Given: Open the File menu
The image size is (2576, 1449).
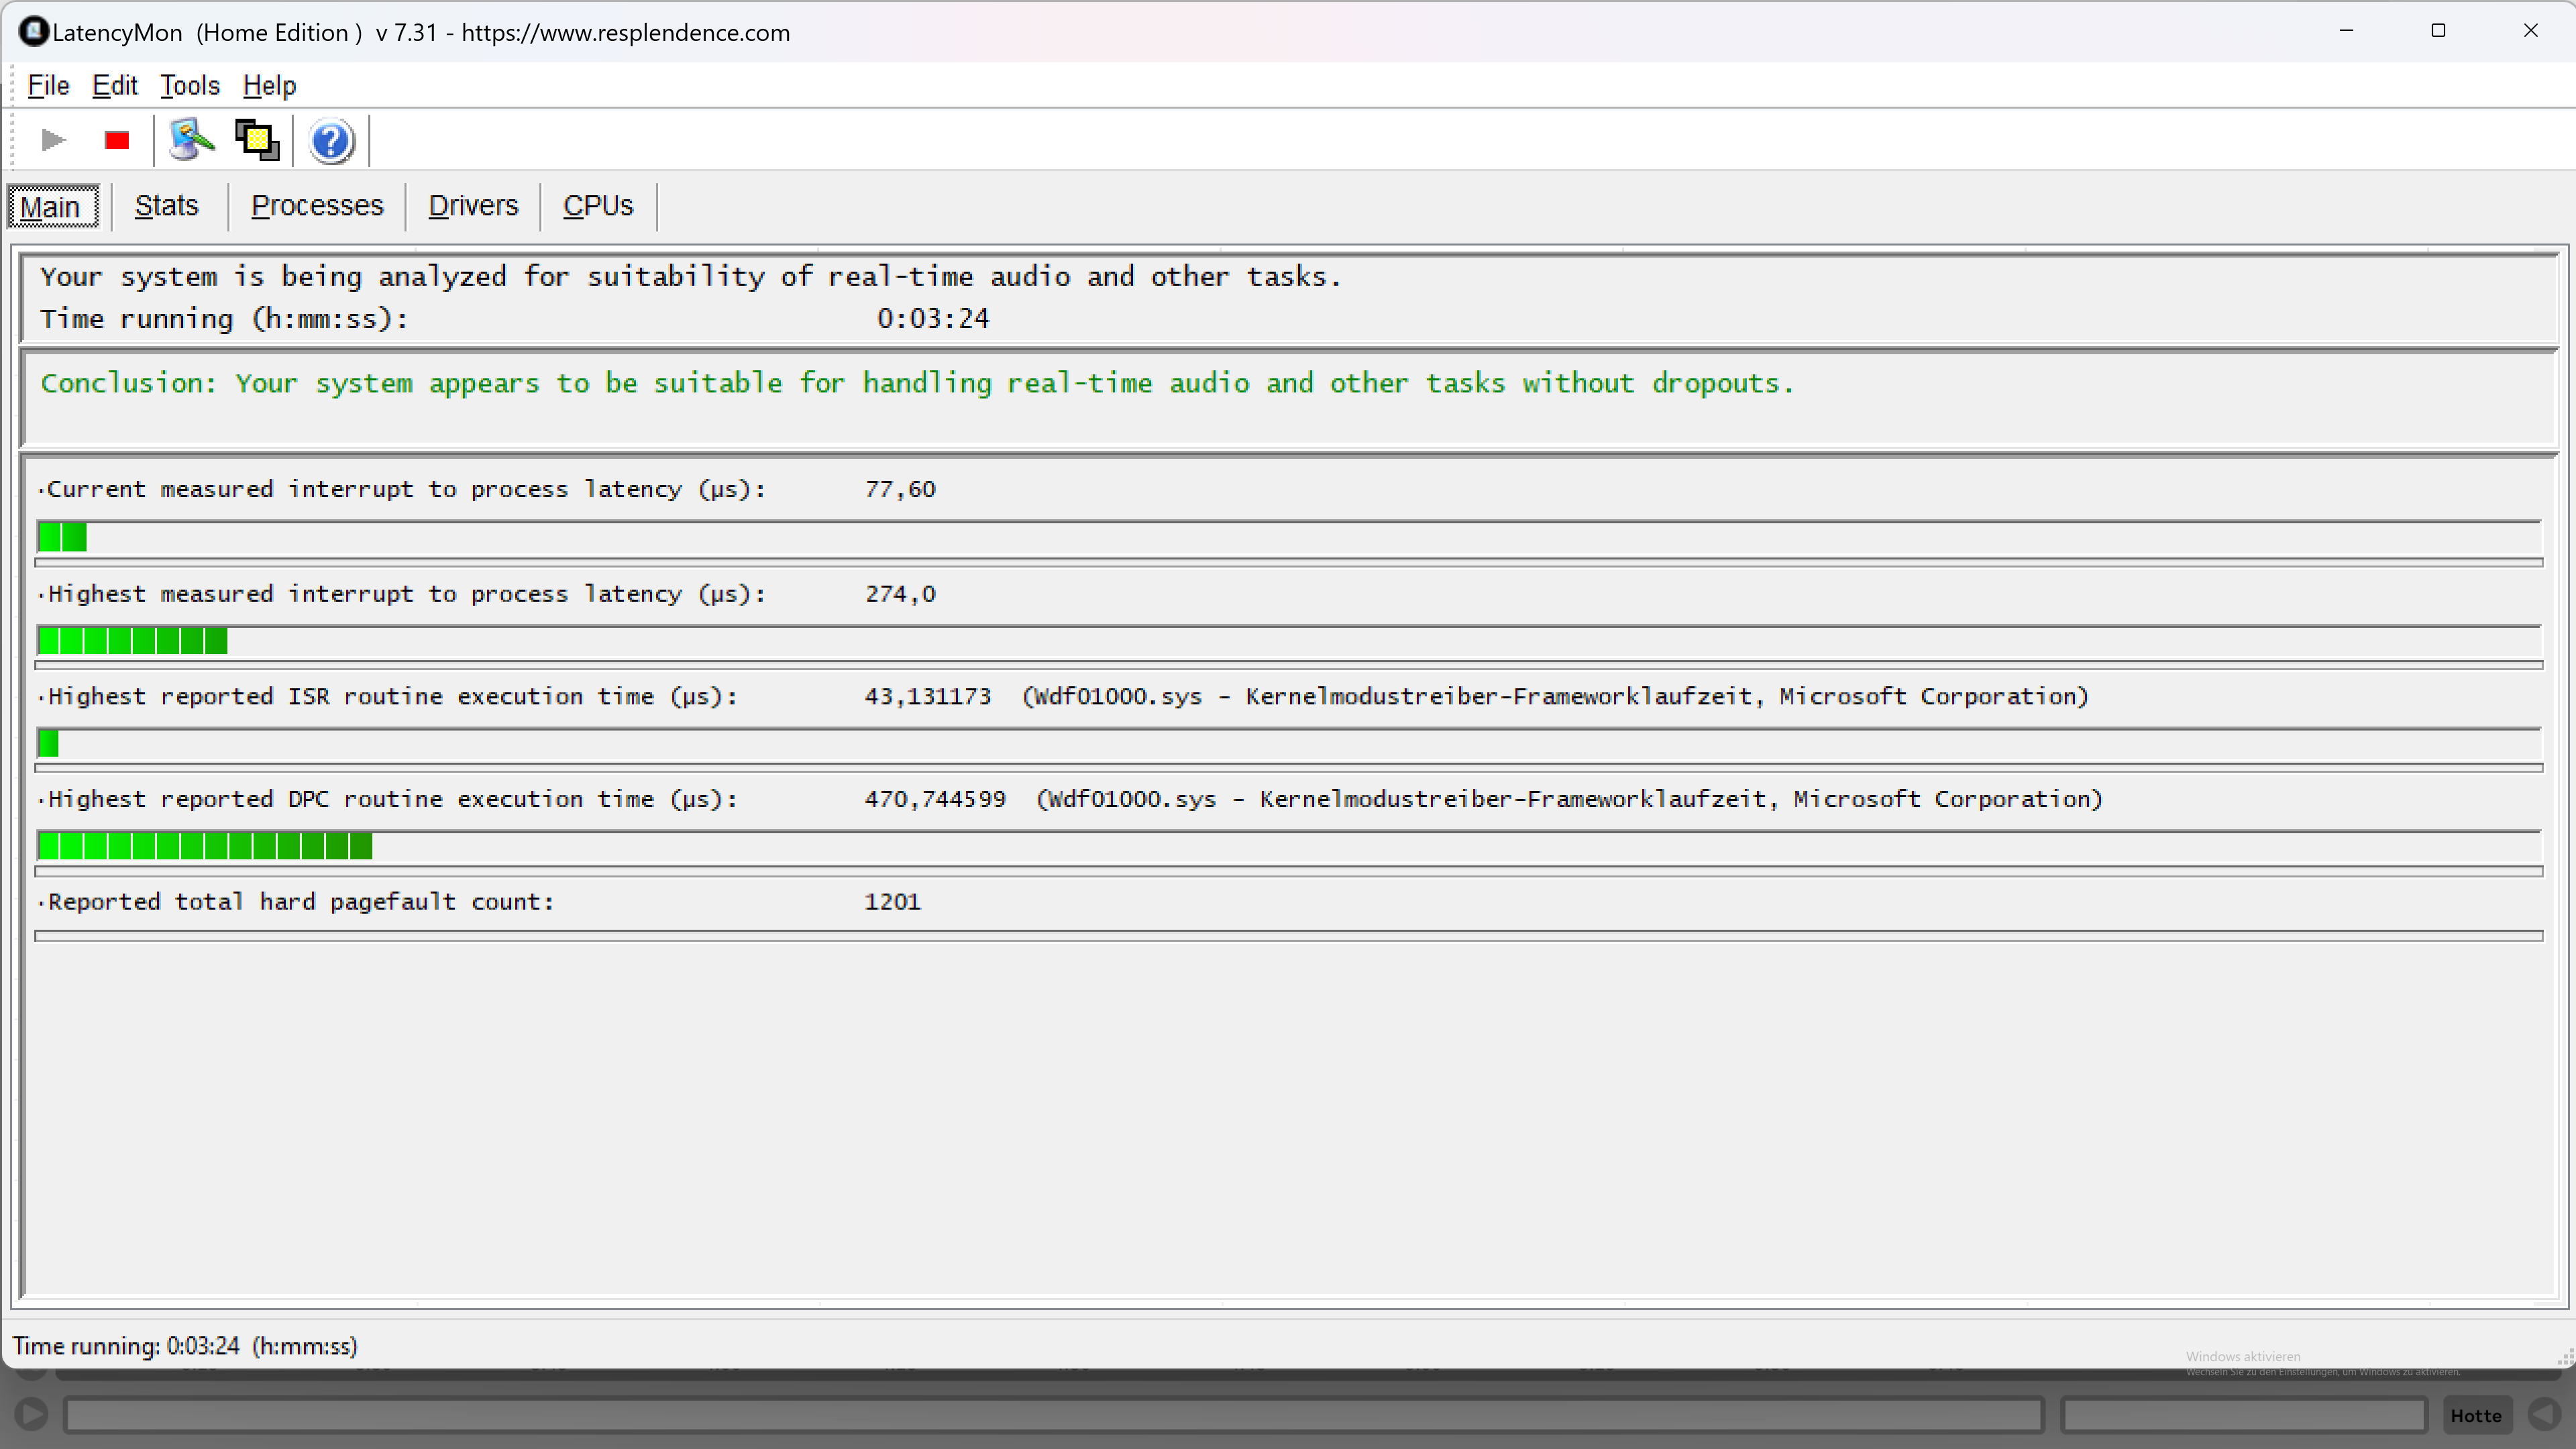Looking at the screenshot, I should (48, 85).
